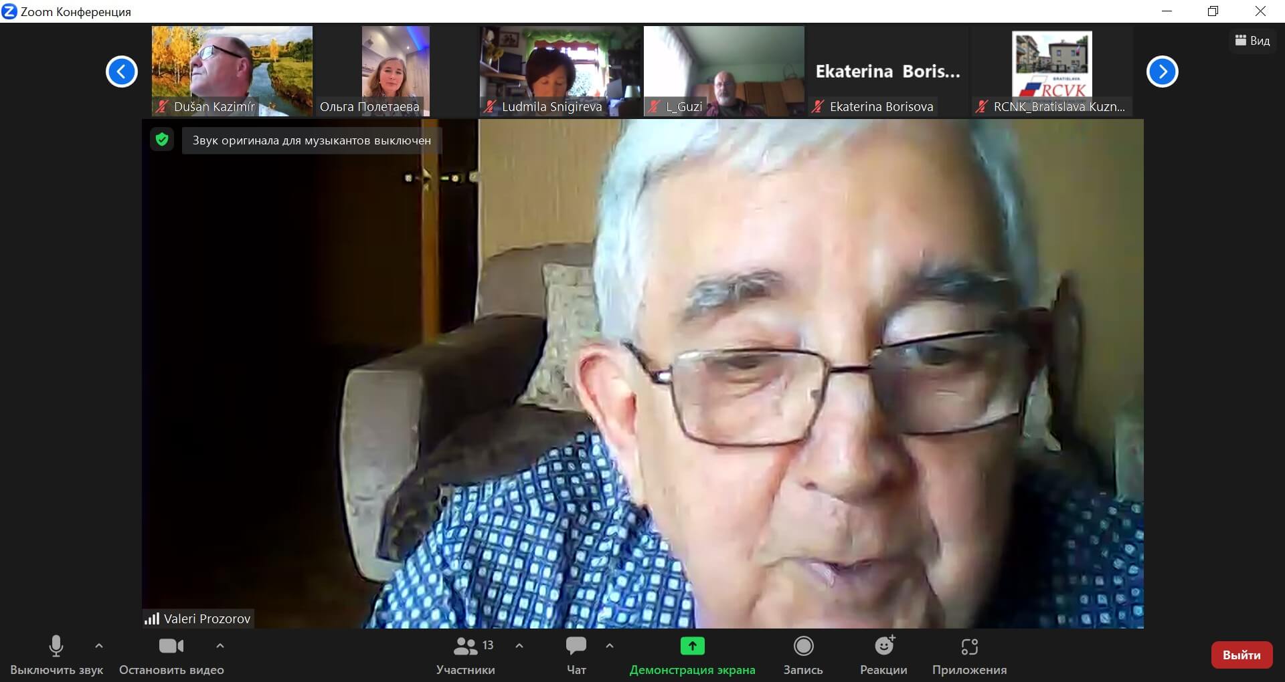
Task: Stop camera with Остановить видео
Action: [x=171, y=655]
